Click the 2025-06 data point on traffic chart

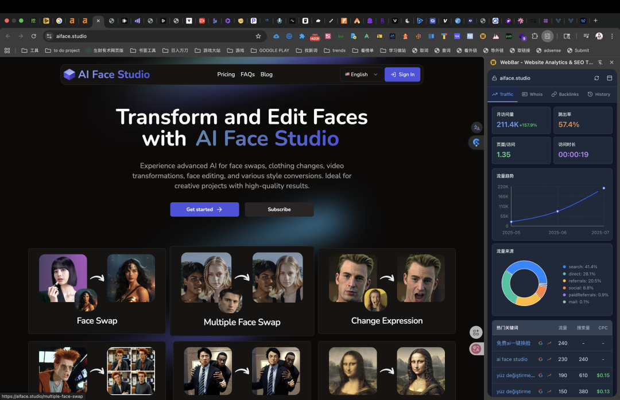tap(557, 211)
